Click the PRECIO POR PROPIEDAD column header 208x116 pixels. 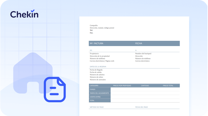(122, 86)
